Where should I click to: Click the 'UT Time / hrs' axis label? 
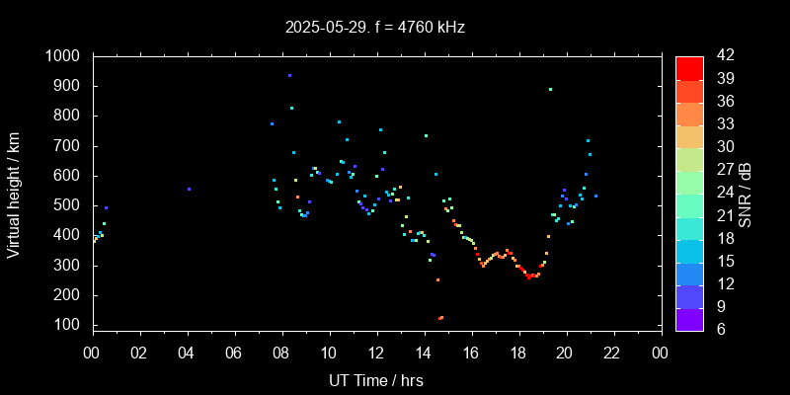376,380
